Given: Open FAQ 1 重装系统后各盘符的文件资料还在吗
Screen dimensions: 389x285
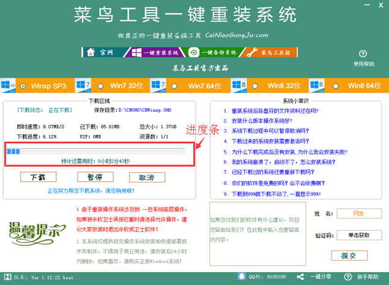Looking at the screenshot, I should (x=275, y=111).
